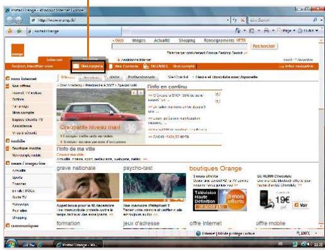Open the Outils menu dropdown

pyautogui.click(x=309, y=31)
